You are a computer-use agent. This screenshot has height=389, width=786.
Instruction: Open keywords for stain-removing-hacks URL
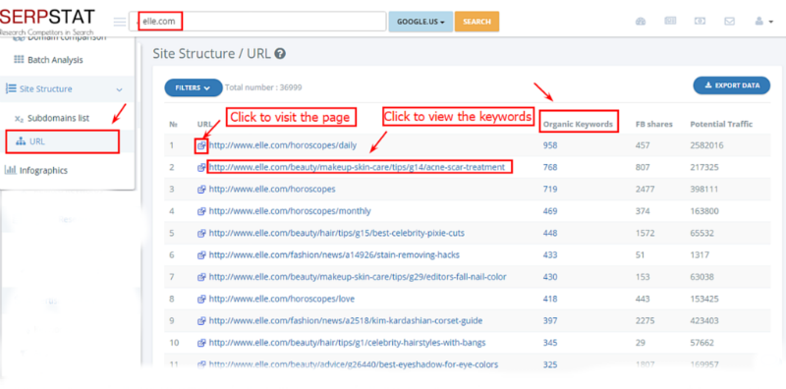pyautogui.click(x=334, y=254)
